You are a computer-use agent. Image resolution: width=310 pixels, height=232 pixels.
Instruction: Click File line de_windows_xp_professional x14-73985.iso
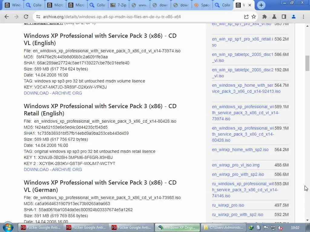pyautogui.click(x=102, y=198)
